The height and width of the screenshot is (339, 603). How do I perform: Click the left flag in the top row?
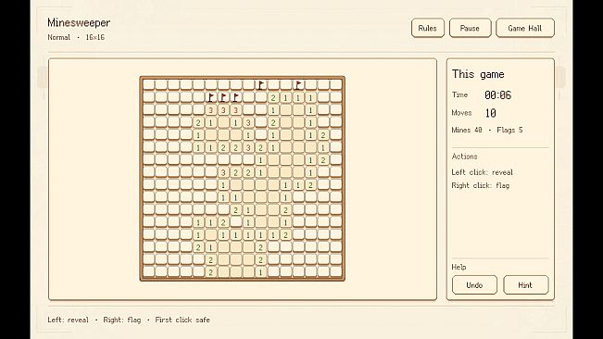(260, 85)
